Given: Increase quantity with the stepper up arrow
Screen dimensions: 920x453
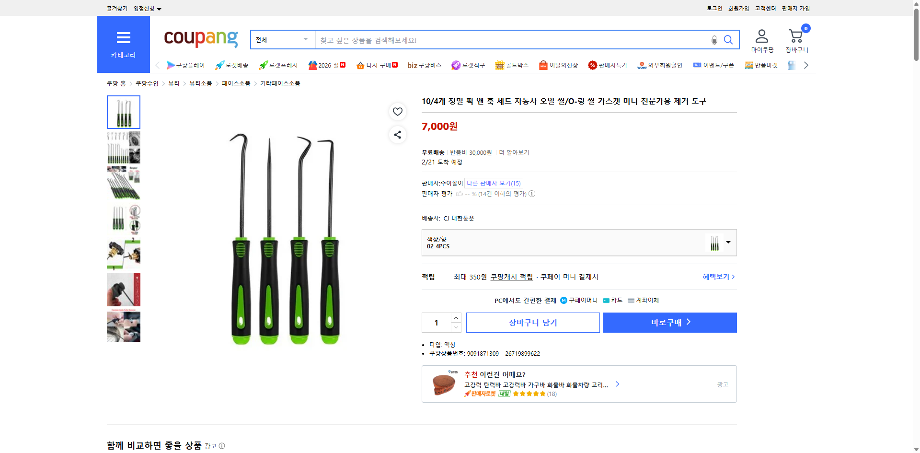Looking at the screenshot, I should 455,317.
